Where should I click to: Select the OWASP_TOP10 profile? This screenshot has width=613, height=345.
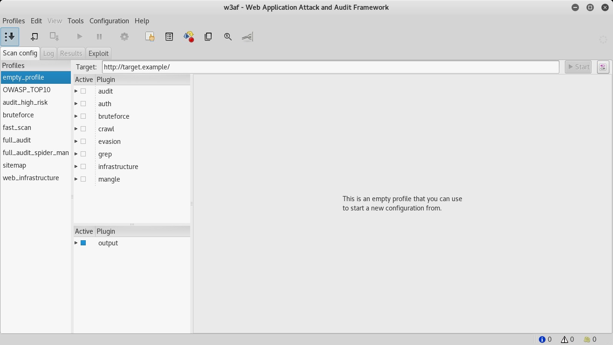[x=35, y=90]
